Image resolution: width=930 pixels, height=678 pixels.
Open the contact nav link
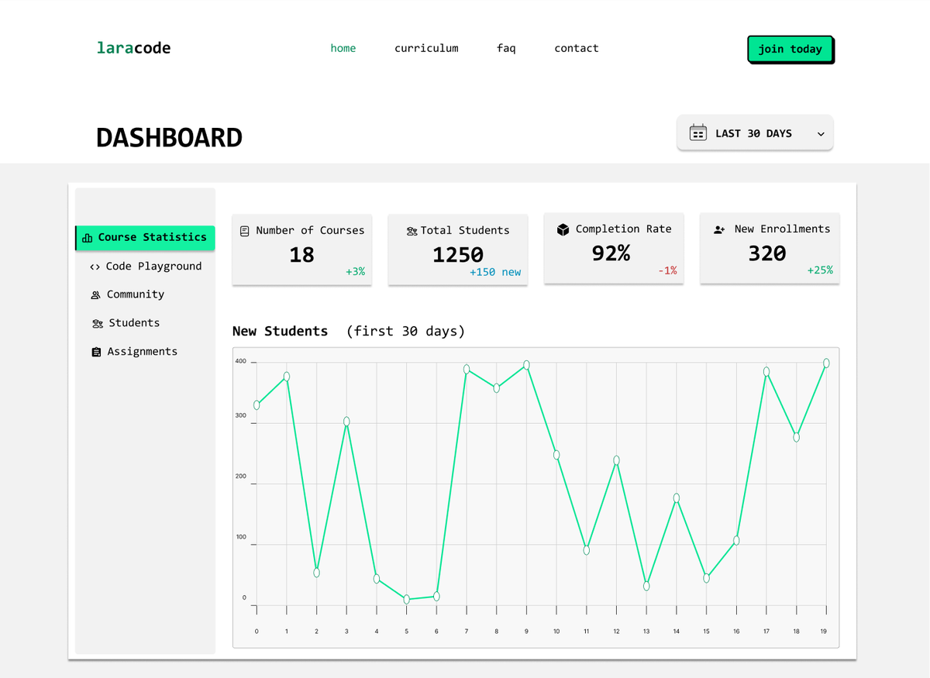(x=577, y=48)
